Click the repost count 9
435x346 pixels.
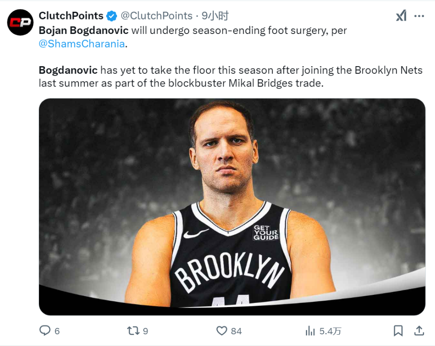coord(145,332)
